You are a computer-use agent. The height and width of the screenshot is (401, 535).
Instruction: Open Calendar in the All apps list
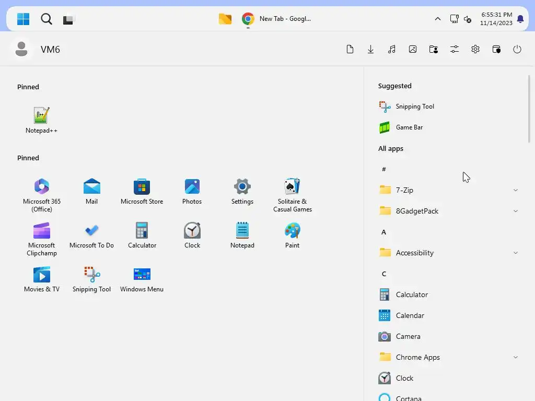click(x=448, y=315)
